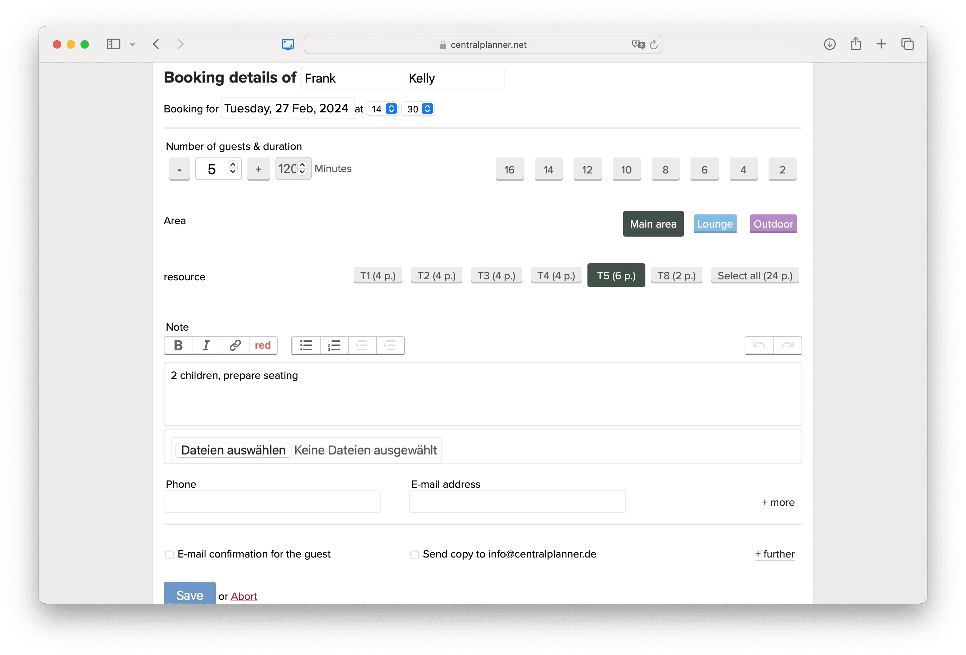Click the screen-sharing icon beside address bar
Image resolution: width=966 pixels, height=655 pixels.
coord(288,44)
